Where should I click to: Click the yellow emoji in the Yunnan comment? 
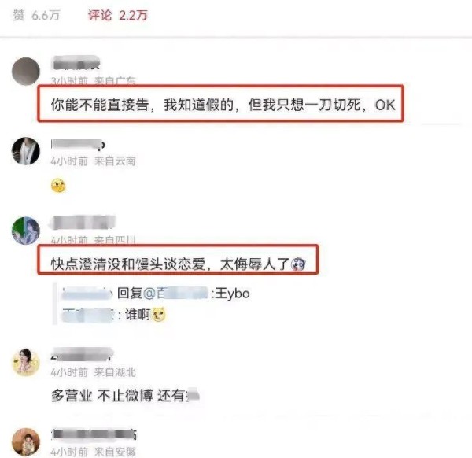click(x=58, y=186)
